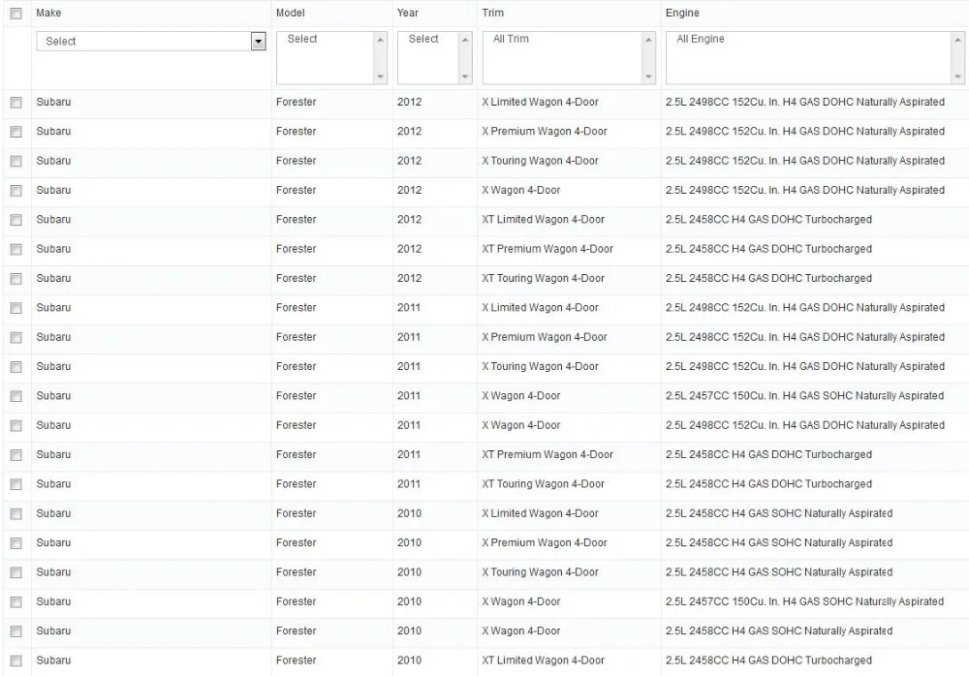Click the Trim list scroll-down arrow
The width and height of the screenshot is (969, 676).
point(648,77)
